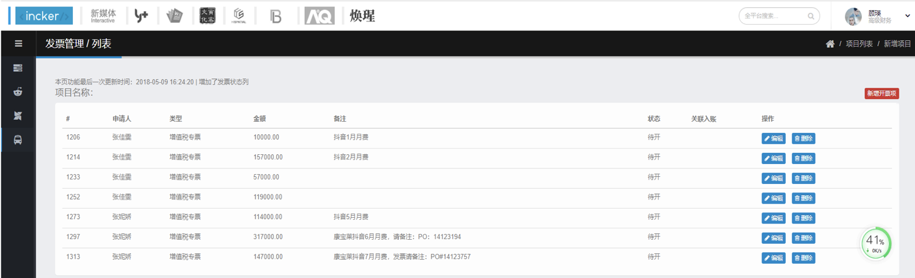The image size is (915, 278).
Task: Click remark 抖音5月月费
Action: click(x=351, y=217)
